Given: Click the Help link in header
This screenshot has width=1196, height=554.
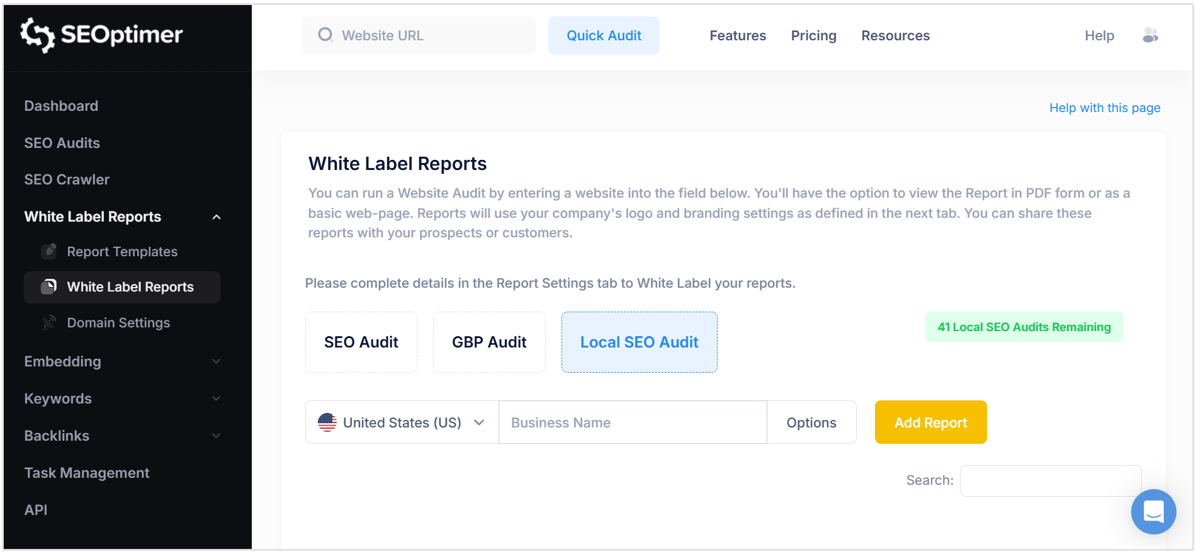Looking at the screenshot, I should tap(1100, 35).
